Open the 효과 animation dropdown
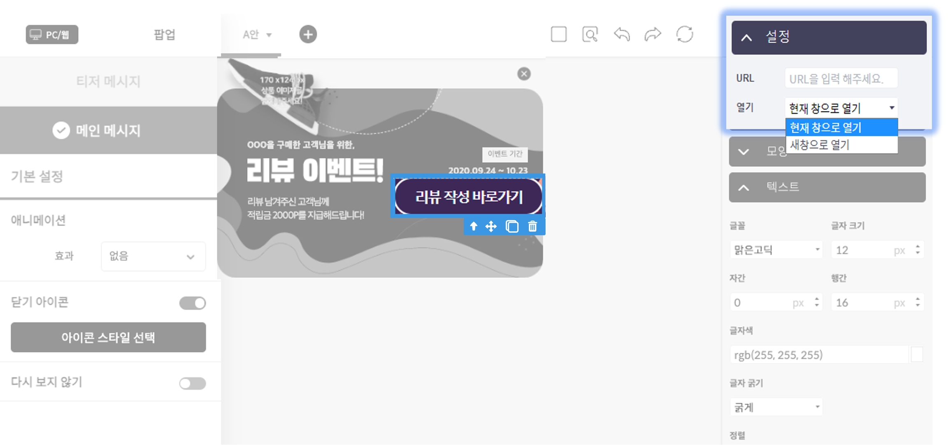Image resolution: width=948 pixels, height=445 pixels. 153,256
